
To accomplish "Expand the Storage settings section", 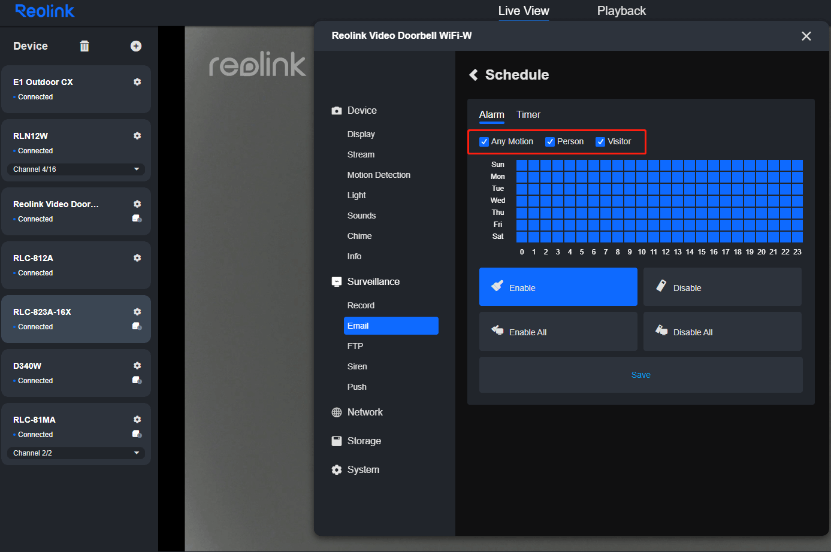I will [x=364, y=441].
